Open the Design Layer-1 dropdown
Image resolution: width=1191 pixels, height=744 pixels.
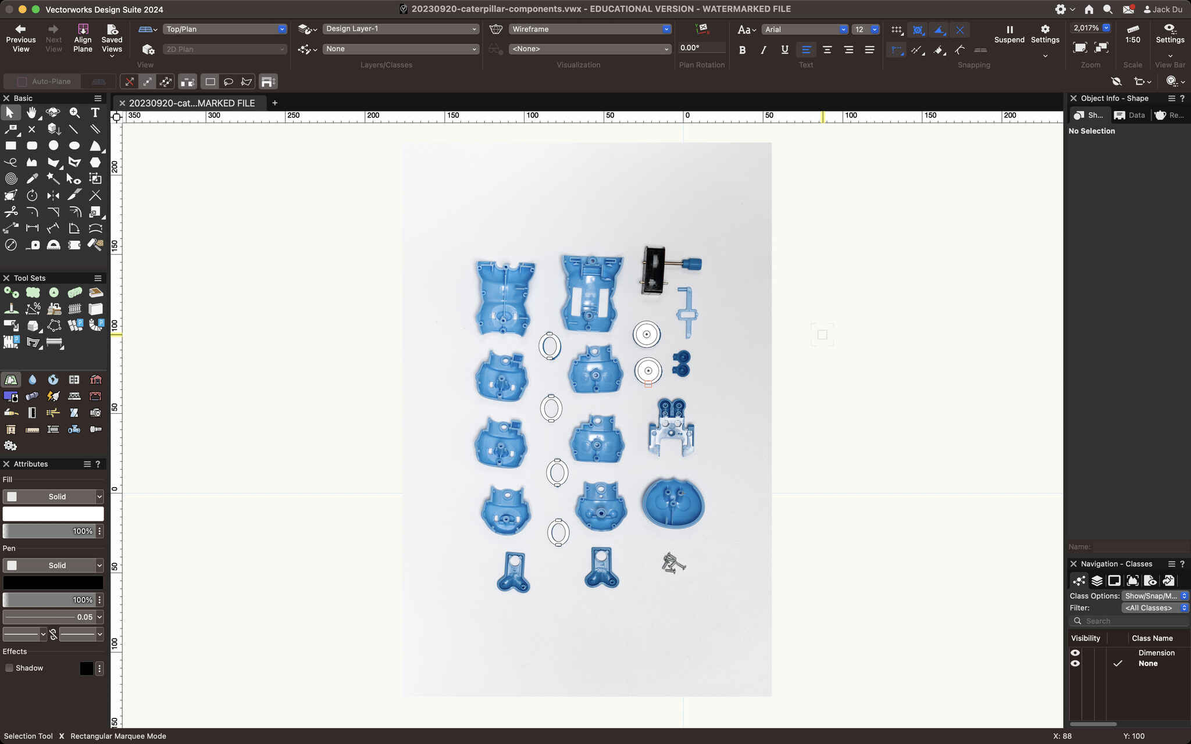[400, 29]
